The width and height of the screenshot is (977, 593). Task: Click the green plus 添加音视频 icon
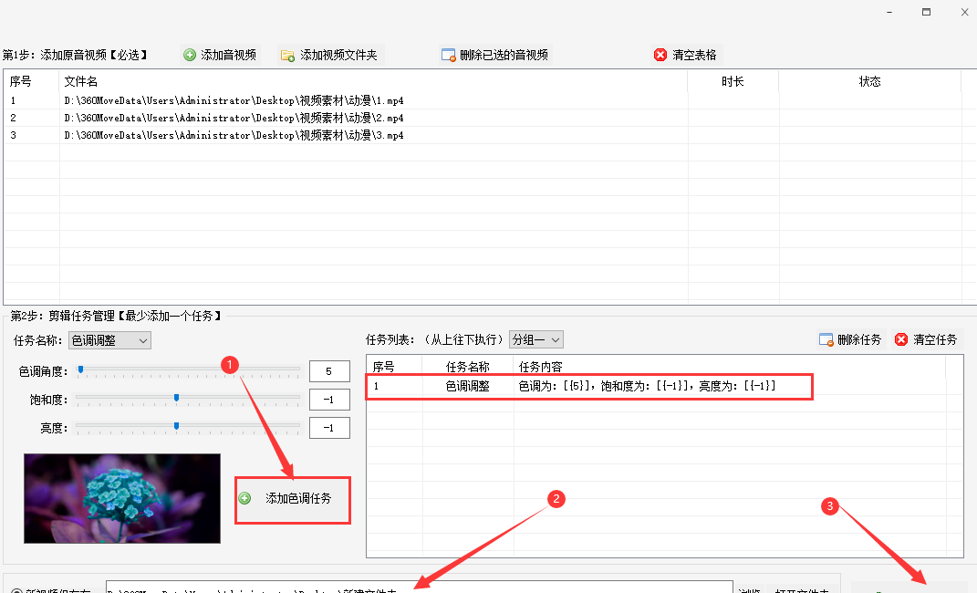tap(190, 55)
